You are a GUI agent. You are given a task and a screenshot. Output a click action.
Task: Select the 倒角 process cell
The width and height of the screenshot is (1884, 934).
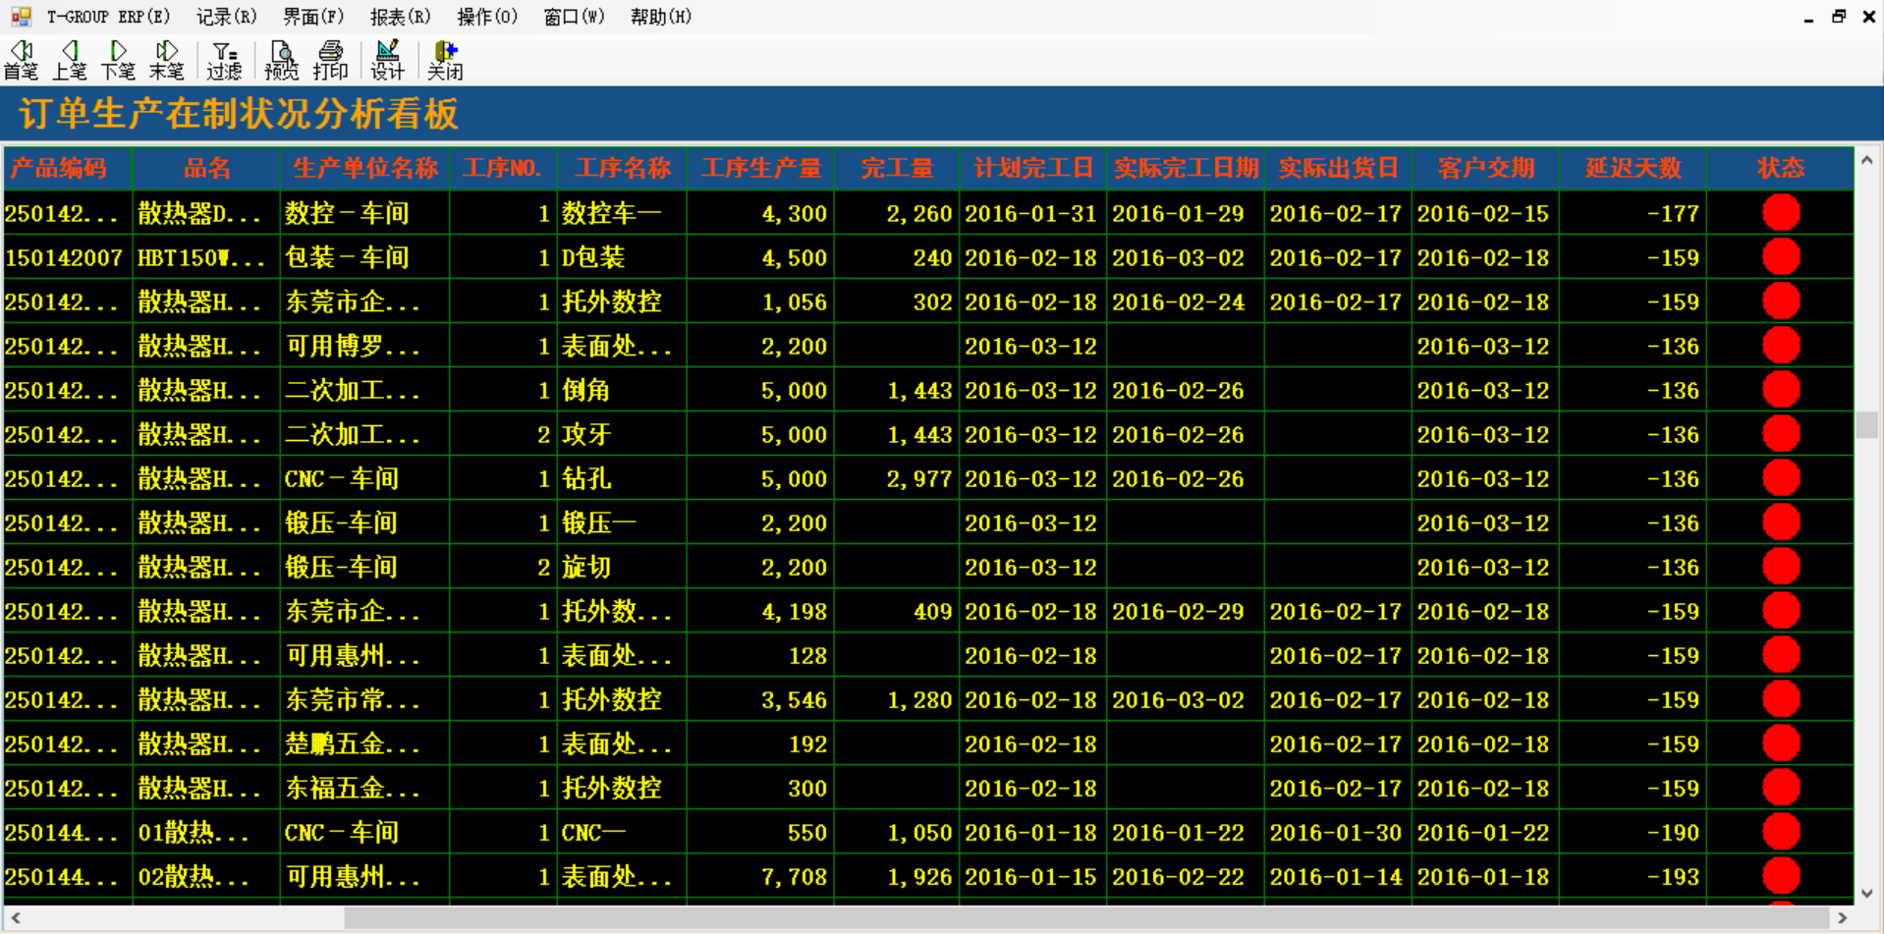click(x=622, y=390)
